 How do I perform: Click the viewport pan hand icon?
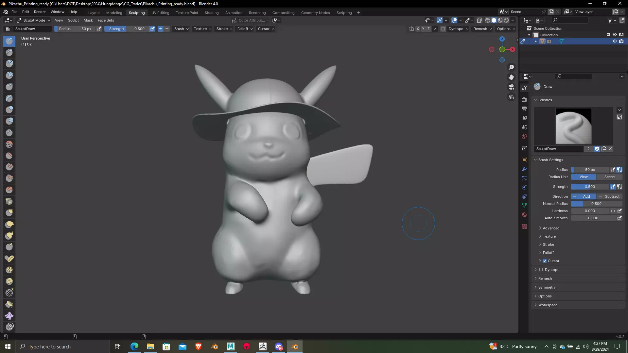(x=511, y=77)
